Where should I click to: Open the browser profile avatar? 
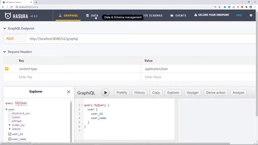(x=251, y=7)
